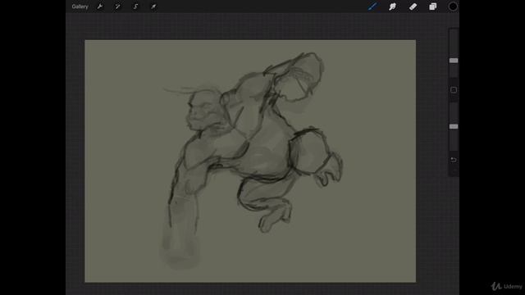This screenshot has width=525, height=295.
Task: Tap the Undo arrow in sidebar
Action: (454, 160)
